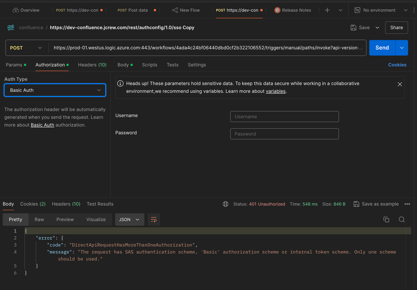Expand Send button options arrow
The height and width of the screenshot is (290, 417).
(402, 48)
